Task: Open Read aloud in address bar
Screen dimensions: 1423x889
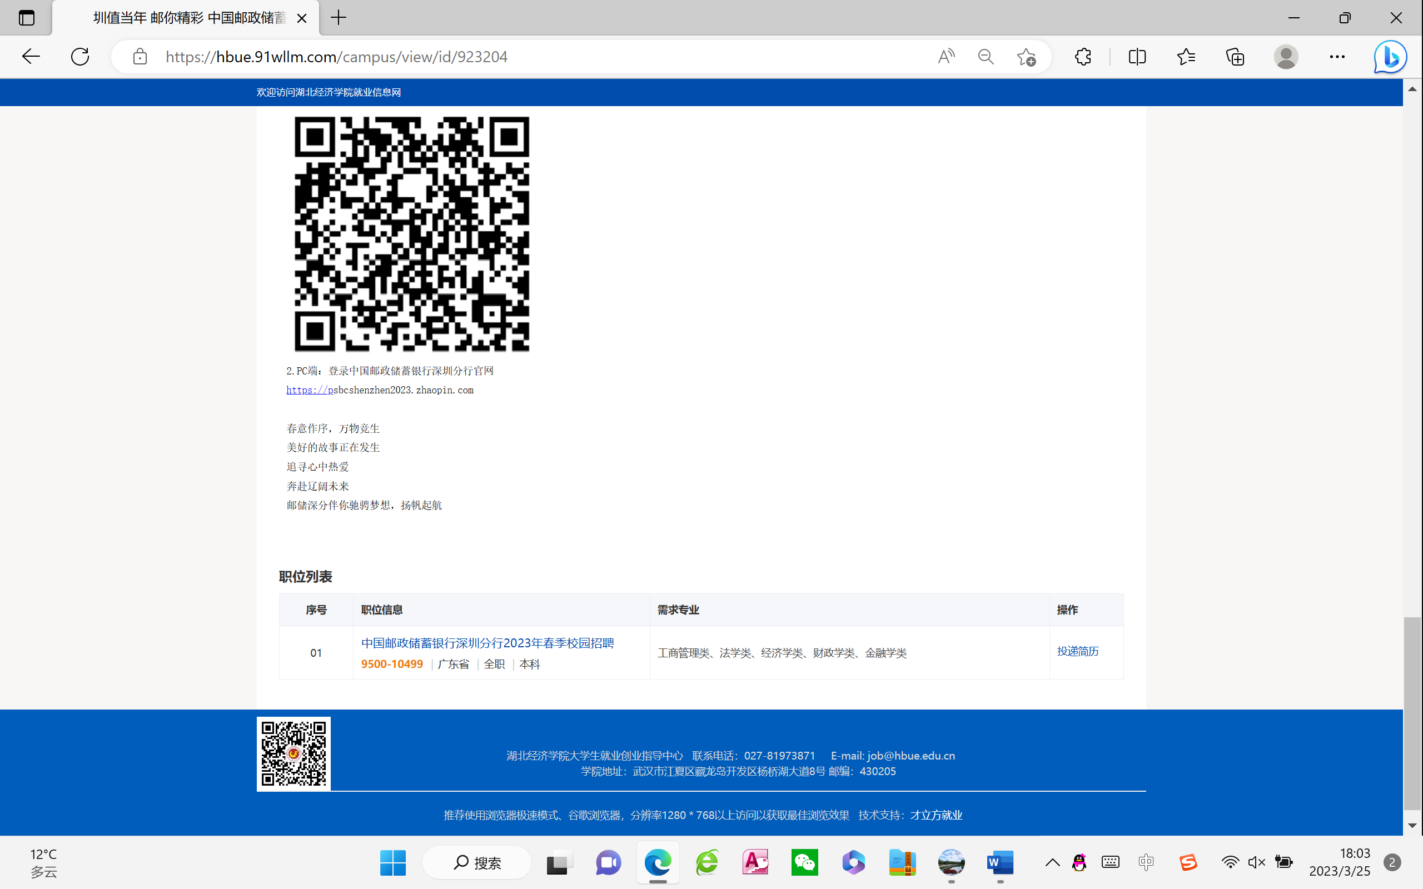Action: tap(946, 57)
